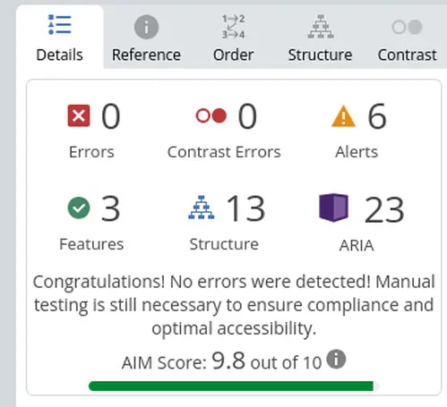Click the blue Structure hierarchy icon
447x407 pixels.
202,208
